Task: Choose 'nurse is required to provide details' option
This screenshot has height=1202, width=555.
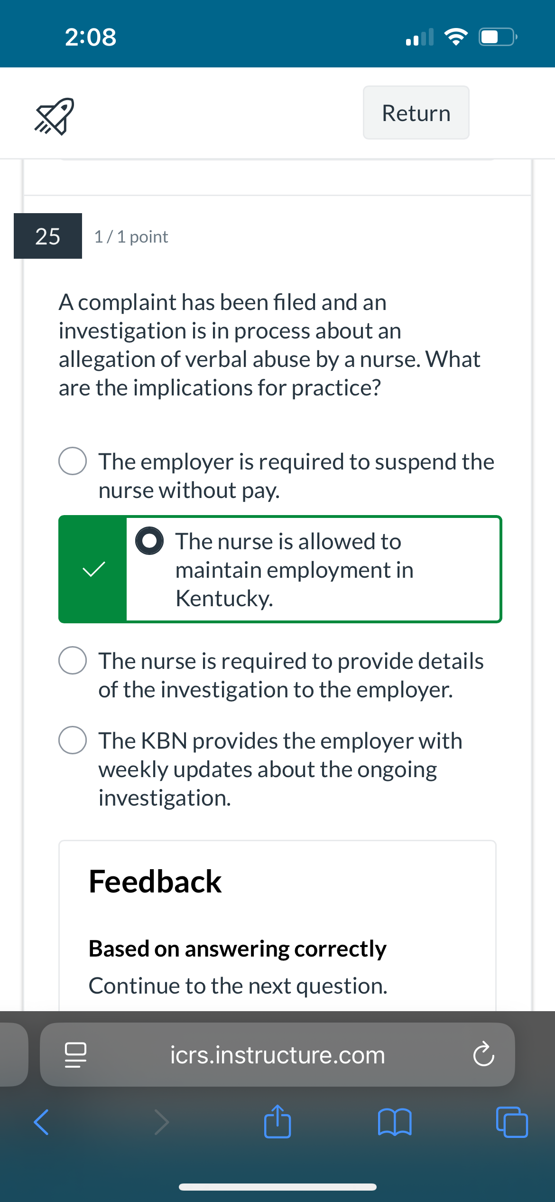Action: click(x=73, y=660)
